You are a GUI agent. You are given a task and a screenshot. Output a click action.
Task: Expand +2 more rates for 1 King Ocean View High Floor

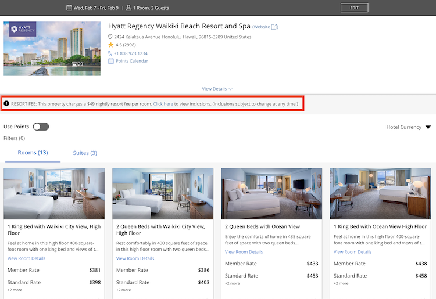(x=341, y=283)
